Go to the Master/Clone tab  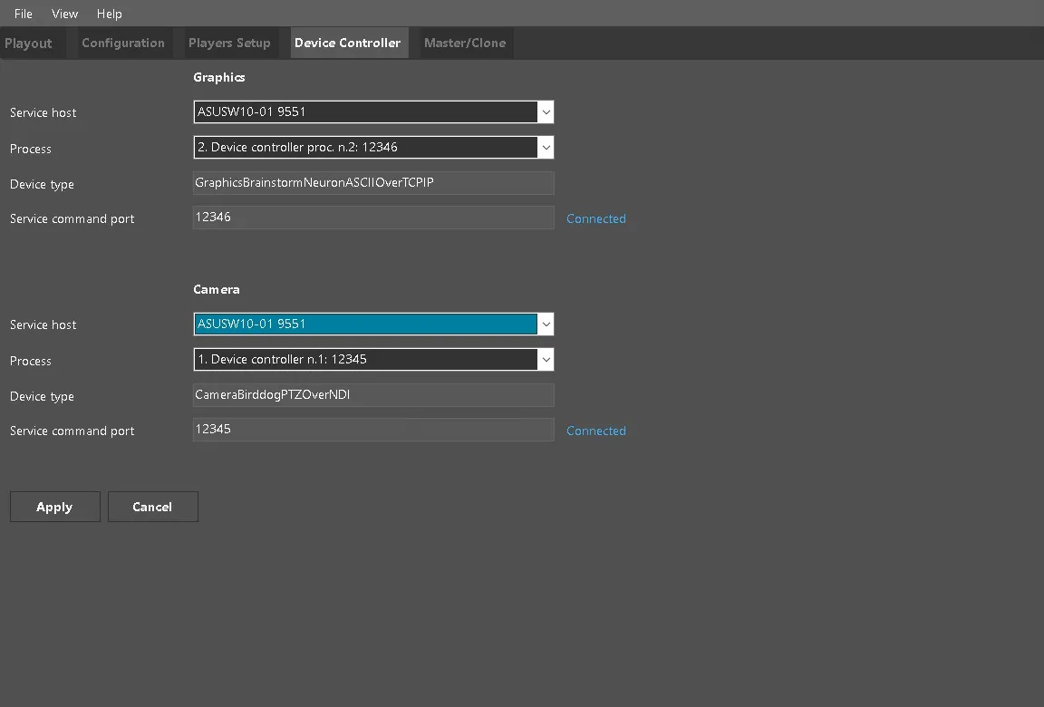pyautogui.click(x=465, y=43)
